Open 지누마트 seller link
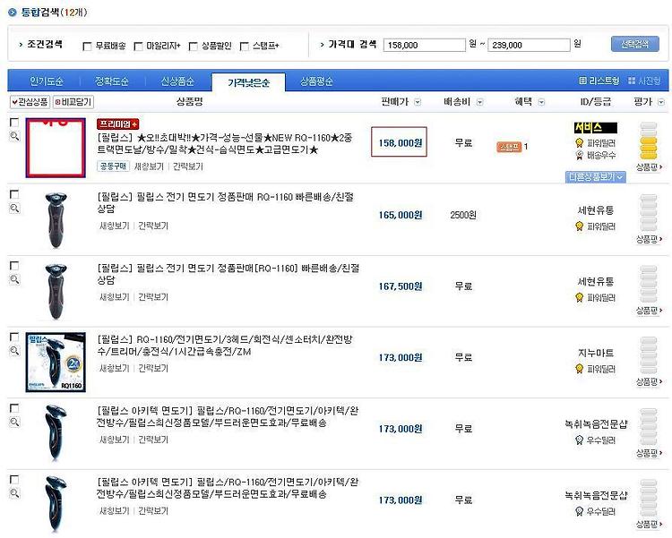The height and width of the screenshot is (538, 672). 595,353
